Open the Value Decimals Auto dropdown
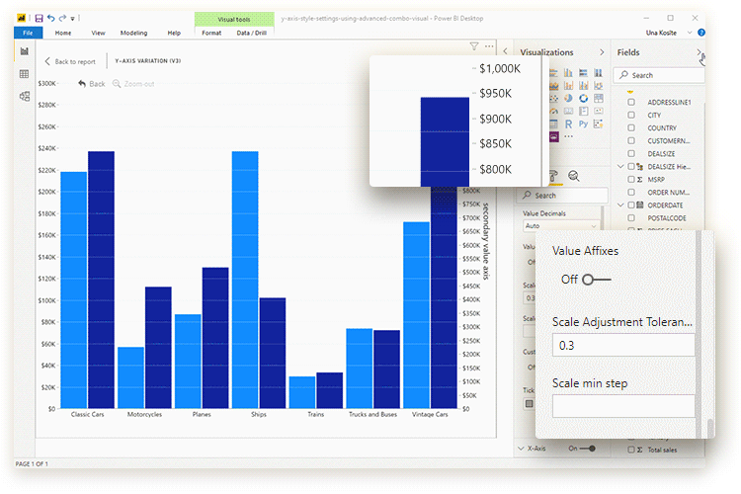741x494 pixels. (561, 226)
